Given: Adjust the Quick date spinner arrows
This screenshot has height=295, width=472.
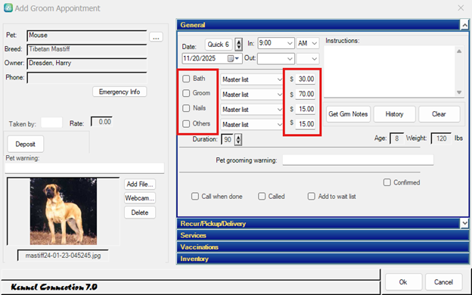Looking at the screenshot, I should [238, 45].
